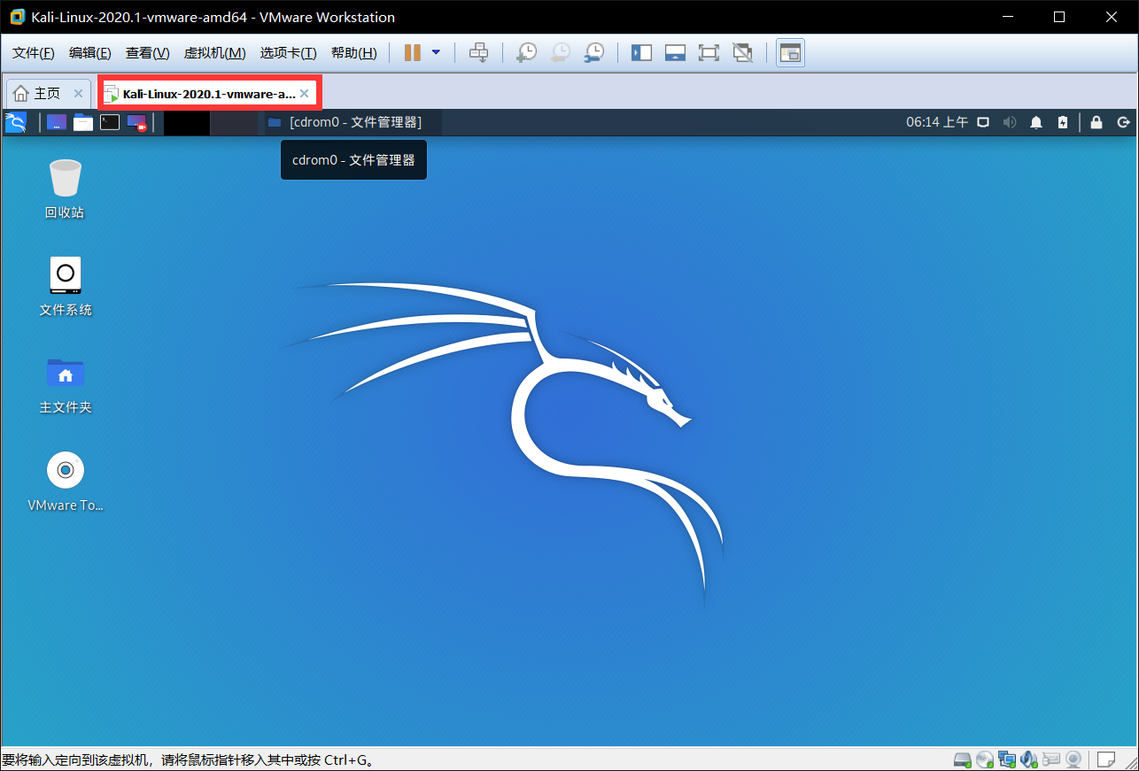
Task: Open the snapshot manager
Action: [593, 53]
